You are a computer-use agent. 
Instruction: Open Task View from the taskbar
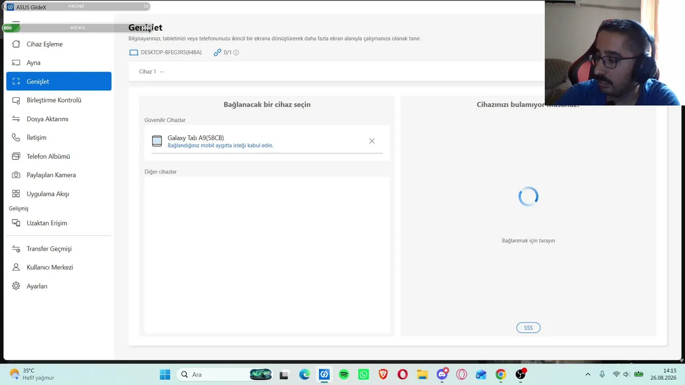point(284,374)
